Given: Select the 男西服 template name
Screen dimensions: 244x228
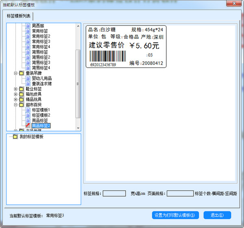Looking at the screenshot, I should [x=38, y=26].
